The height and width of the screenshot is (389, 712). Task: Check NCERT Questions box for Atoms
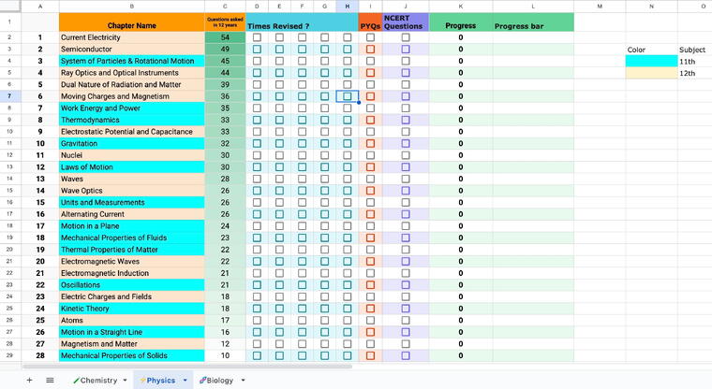coord(406,320)
